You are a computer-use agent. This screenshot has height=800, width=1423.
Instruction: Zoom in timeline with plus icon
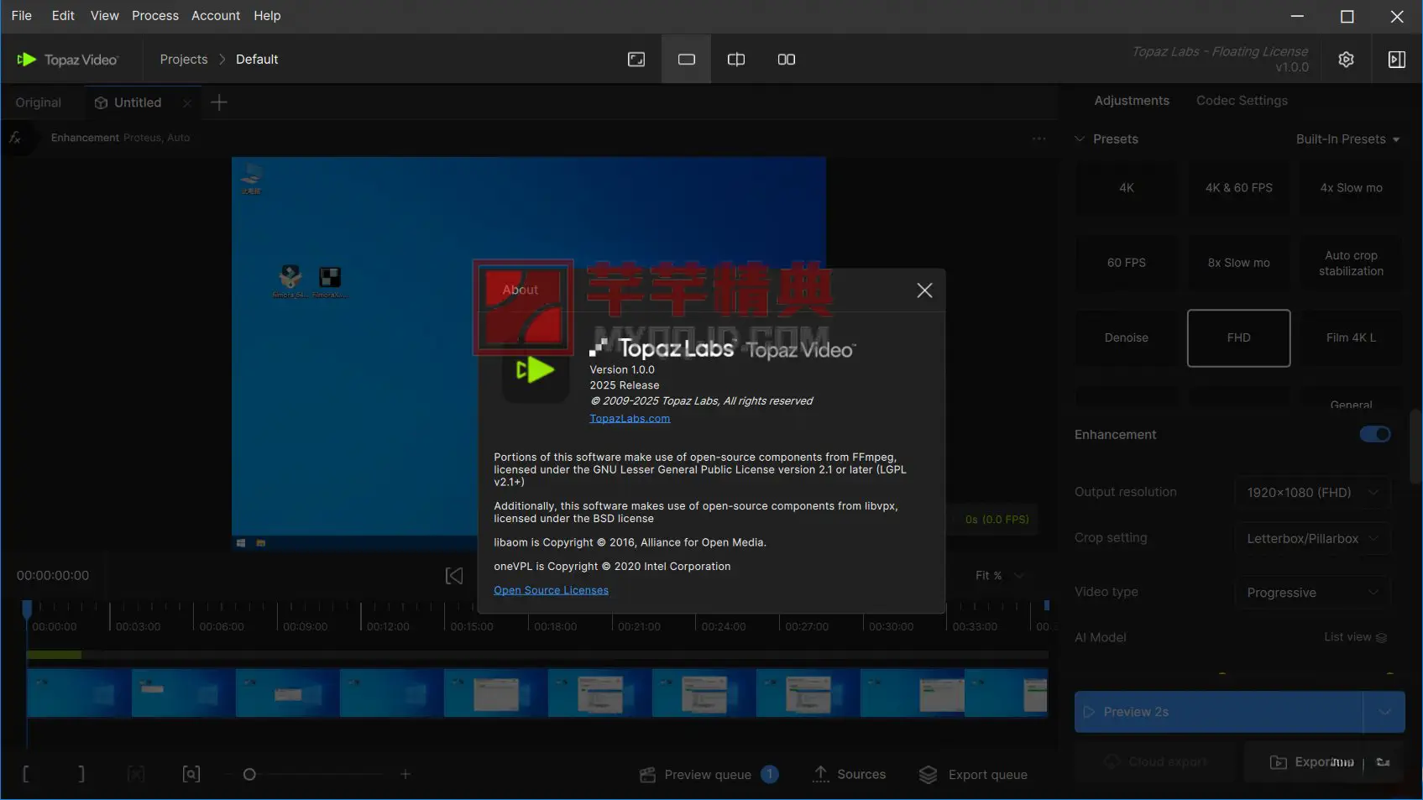point(405,775)
